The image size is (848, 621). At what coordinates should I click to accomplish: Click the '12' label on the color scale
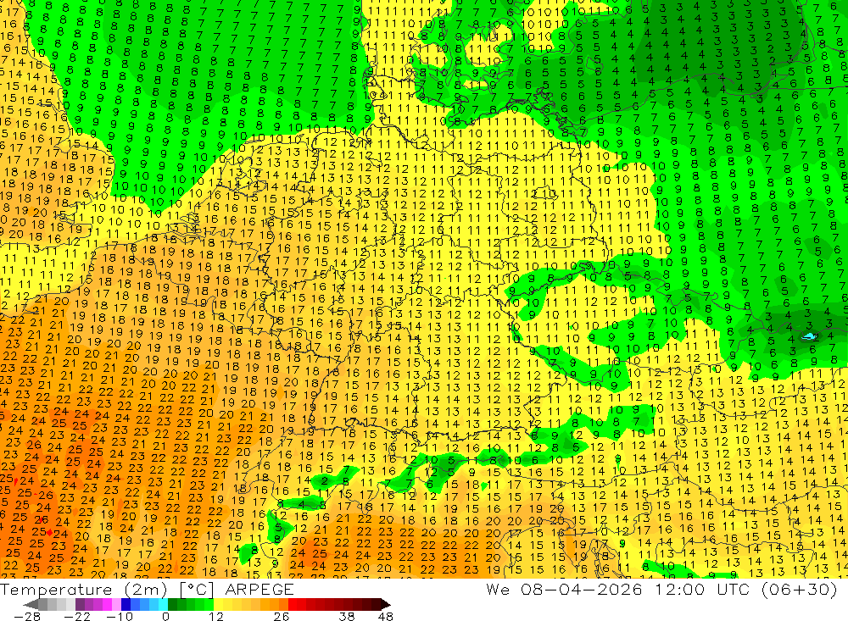tap(216, 616)
